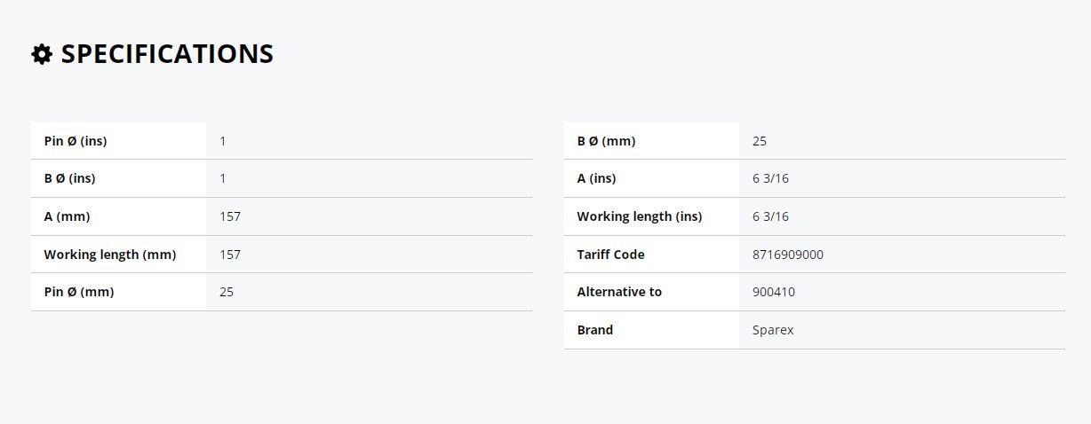Click the Working length (mm) label
1091x424 pixels.
[110, 255]
